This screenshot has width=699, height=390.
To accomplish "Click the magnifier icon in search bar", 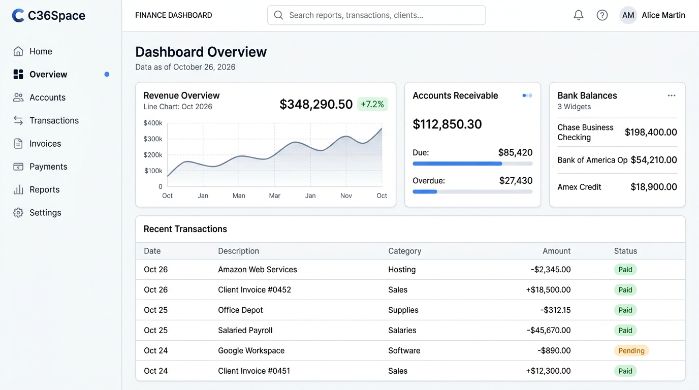I will pos(278,15).
